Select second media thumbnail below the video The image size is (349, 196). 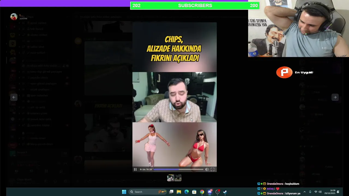coord(178,178)
